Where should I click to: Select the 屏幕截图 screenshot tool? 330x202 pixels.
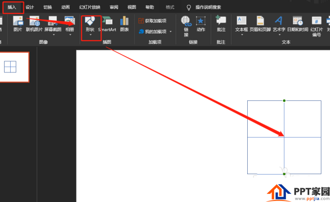[x=53, y=24]
